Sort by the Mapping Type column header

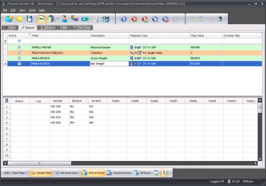[x=159, y=36]
